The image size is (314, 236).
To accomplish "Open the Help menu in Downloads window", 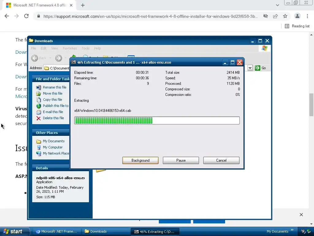I will coord(97,48).
